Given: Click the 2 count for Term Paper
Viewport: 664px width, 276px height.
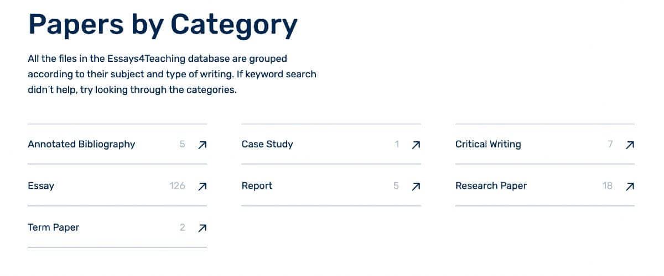Looking at the screenshot, I should tap(182, 227).
